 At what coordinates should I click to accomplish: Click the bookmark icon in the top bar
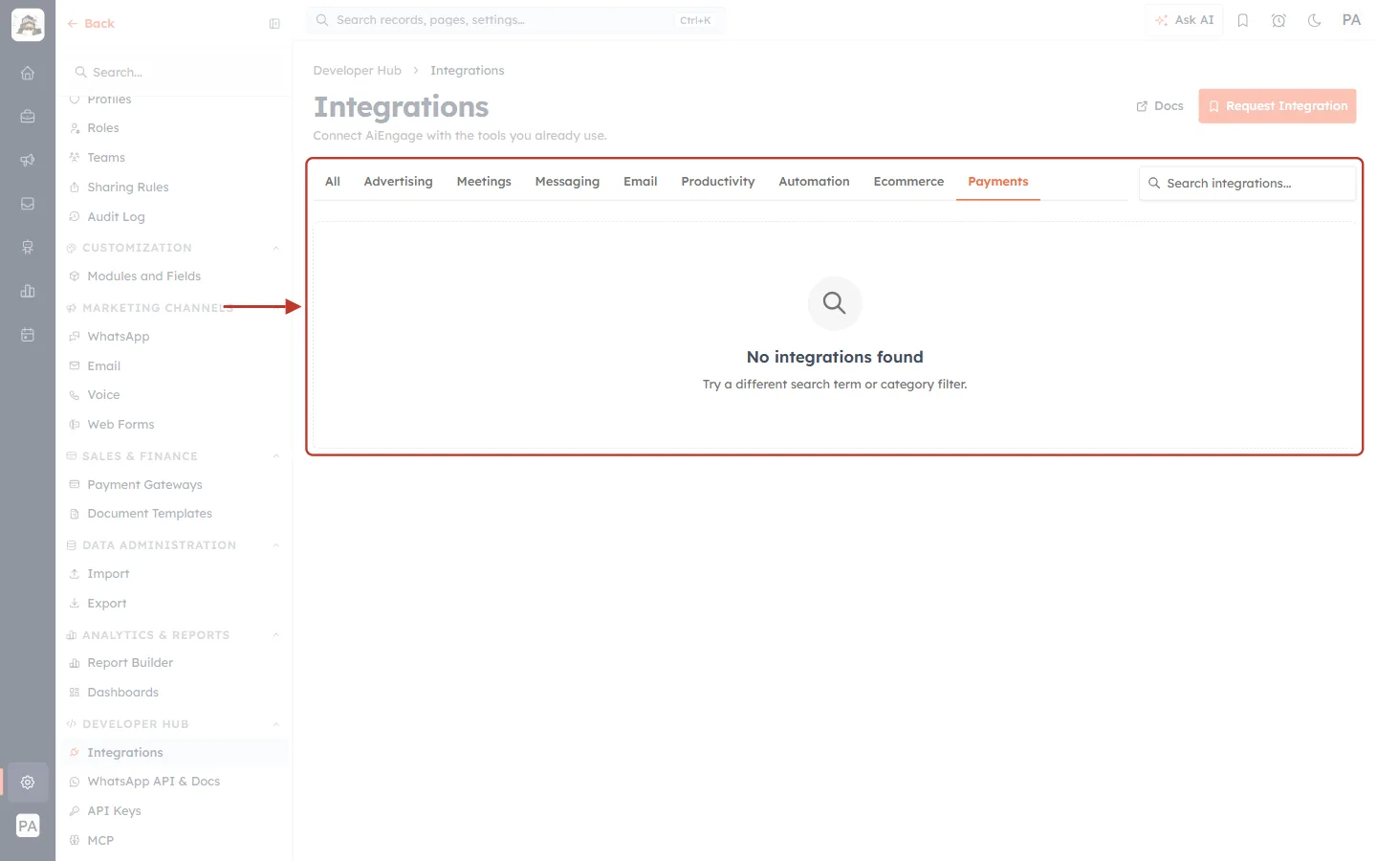point(1243,20)
